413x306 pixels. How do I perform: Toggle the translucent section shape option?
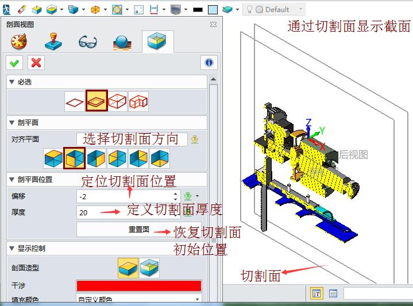coord(149,268)
